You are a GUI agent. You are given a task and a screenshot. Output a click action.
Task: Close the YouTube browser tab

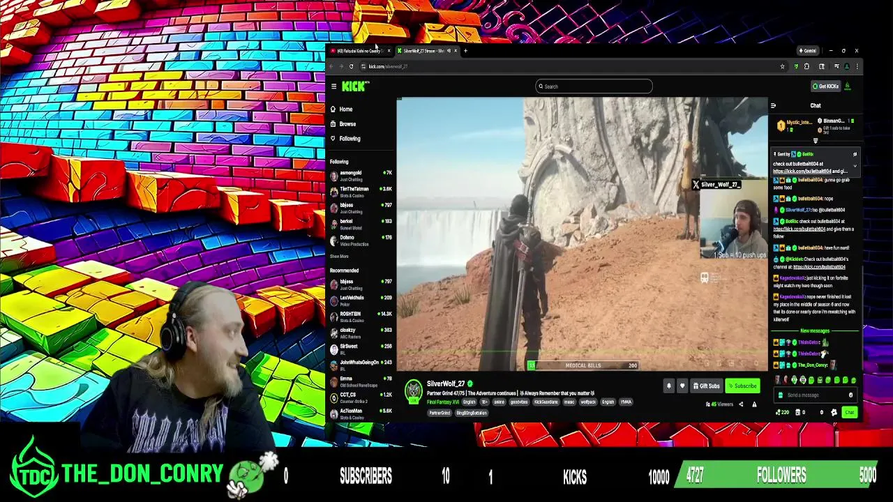(x=389, y=51)
